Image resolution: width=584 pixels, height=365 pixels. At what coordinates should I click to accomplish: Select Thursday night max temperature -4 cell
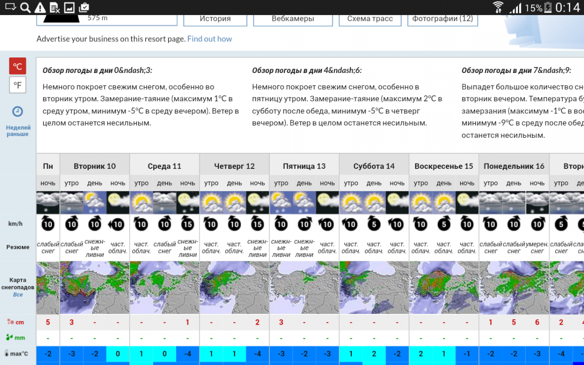(x=257, y=354)
